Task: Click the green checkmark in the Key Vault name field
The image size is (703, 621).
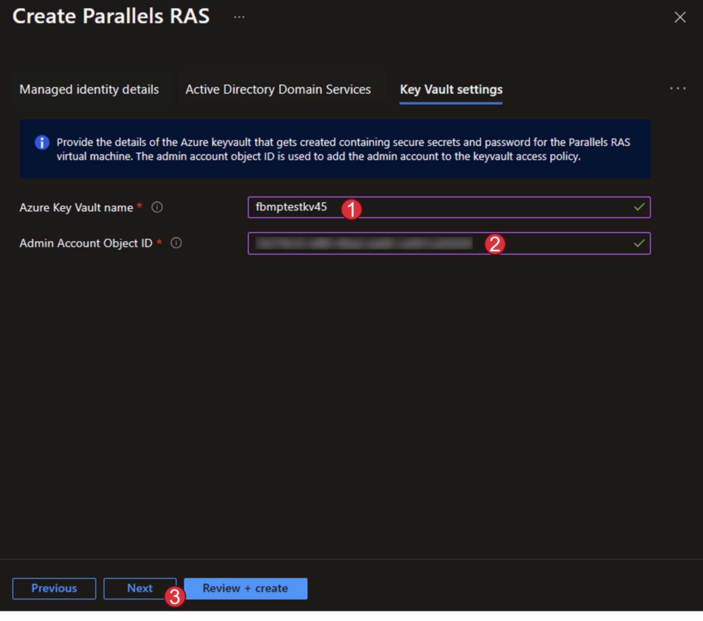Action: pyautogui.click(x=639, y=207)
